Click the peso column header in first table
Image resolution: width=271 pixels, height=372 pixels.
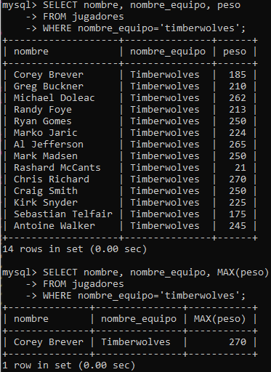tap(235, 52)
